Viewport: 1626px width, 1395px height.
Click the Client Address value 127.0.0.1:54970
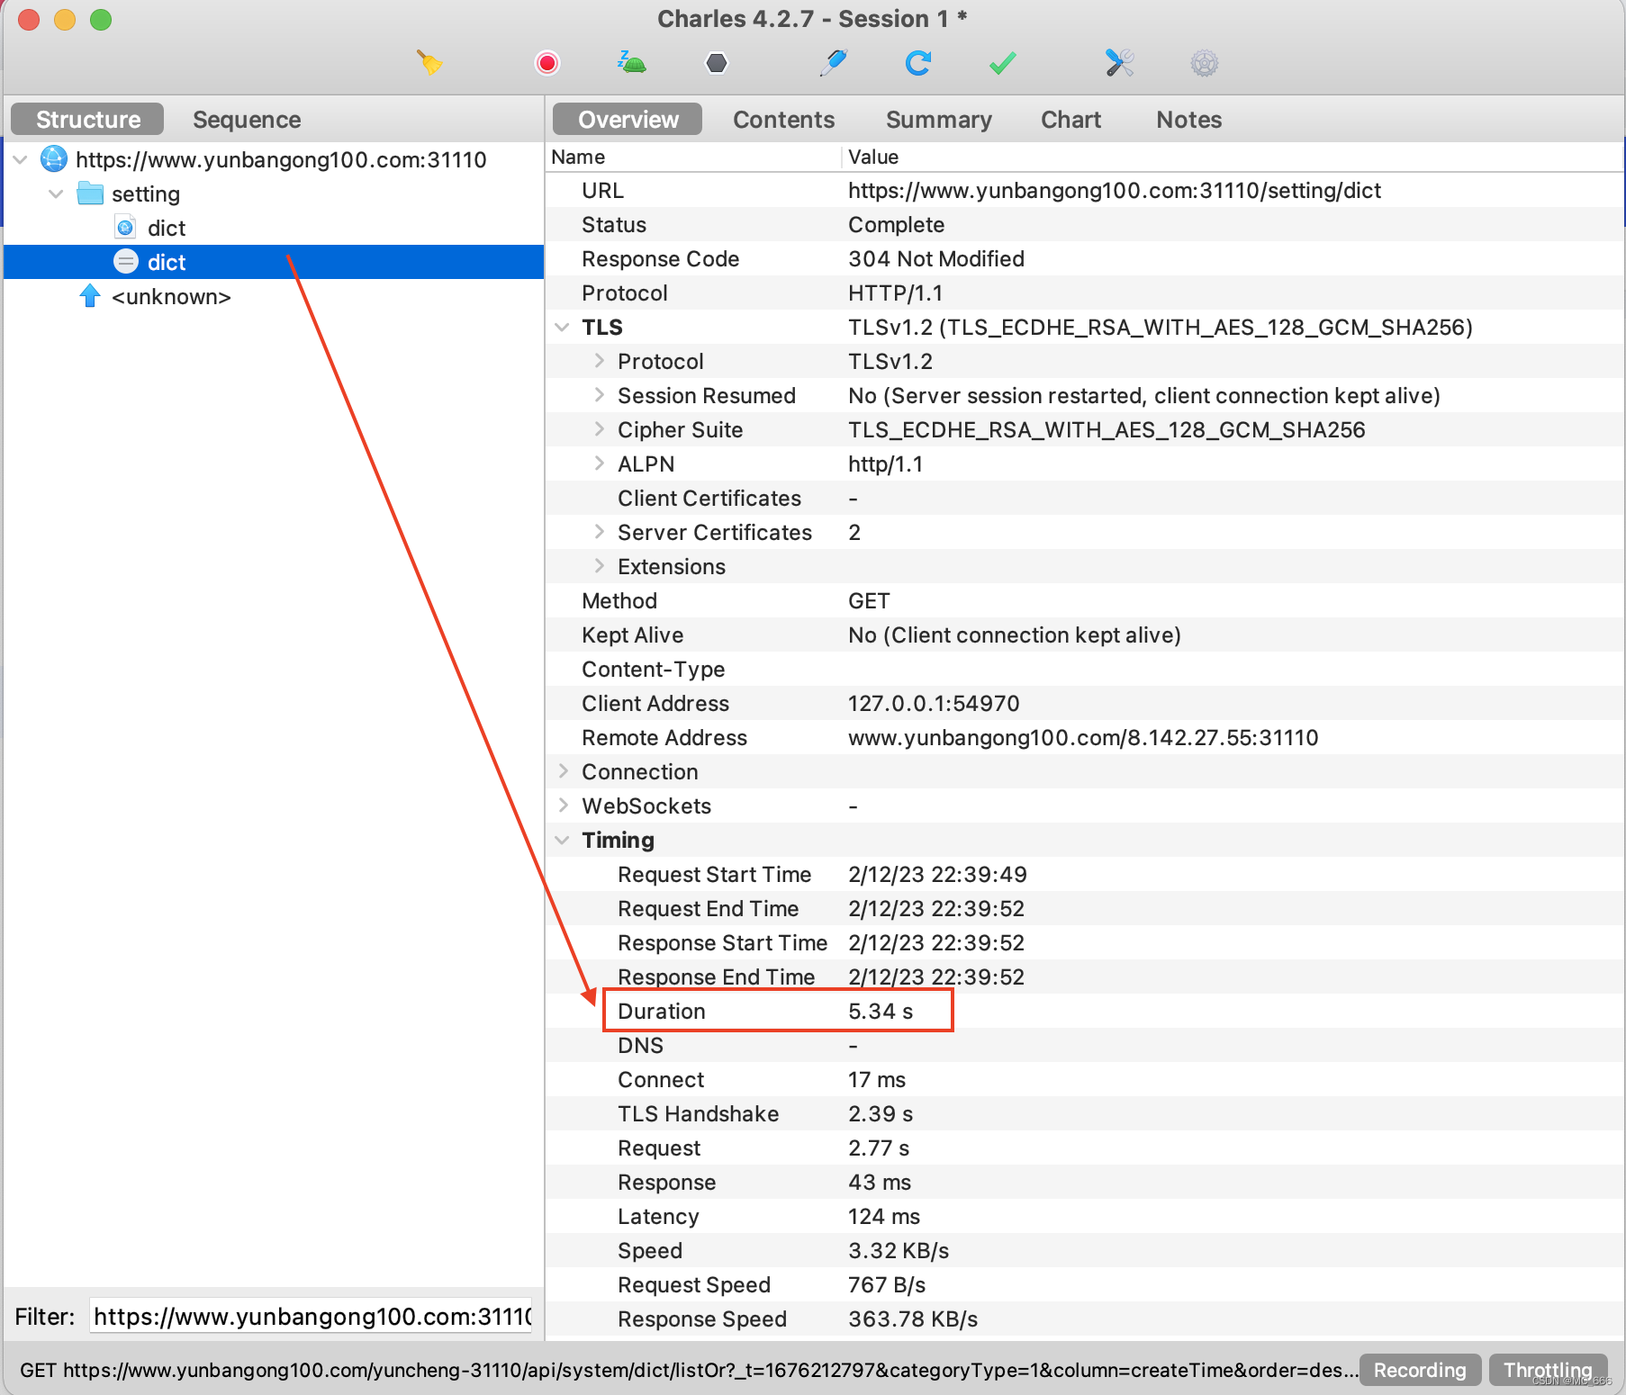tap(934, 704)
